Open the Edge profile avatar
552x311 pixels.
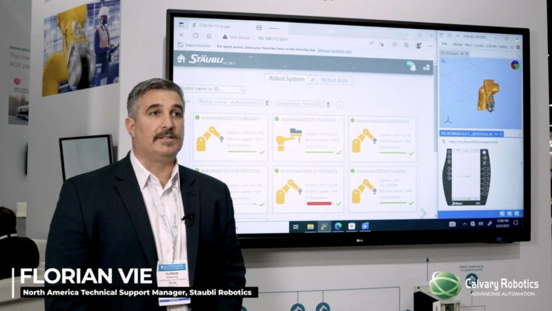tap(418, 46)
